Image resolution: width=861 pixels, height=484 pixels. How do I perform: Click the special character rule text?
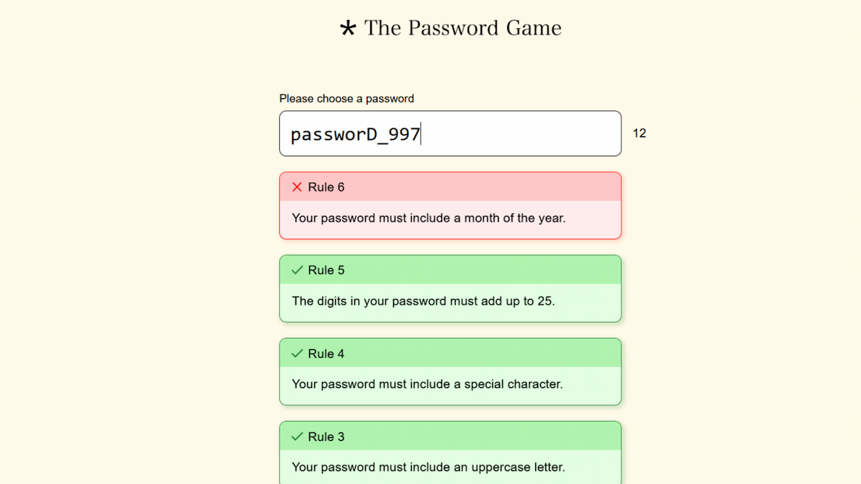point(427,384)
